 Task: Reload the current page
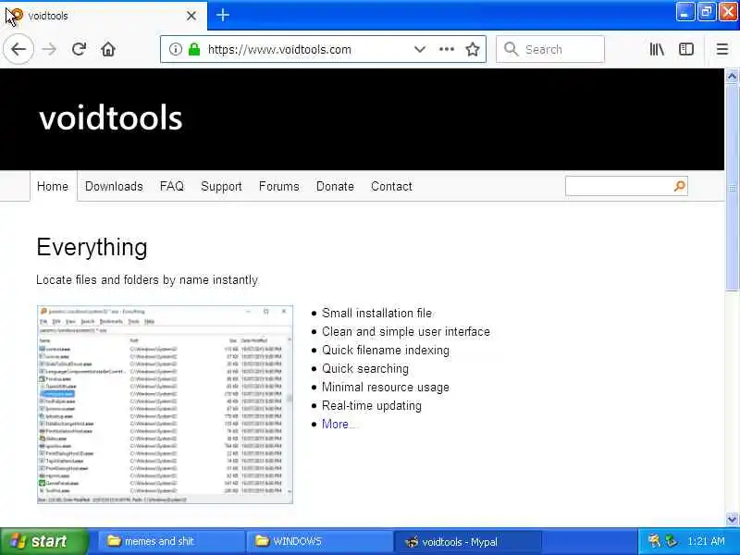click(x=79, y=49)
